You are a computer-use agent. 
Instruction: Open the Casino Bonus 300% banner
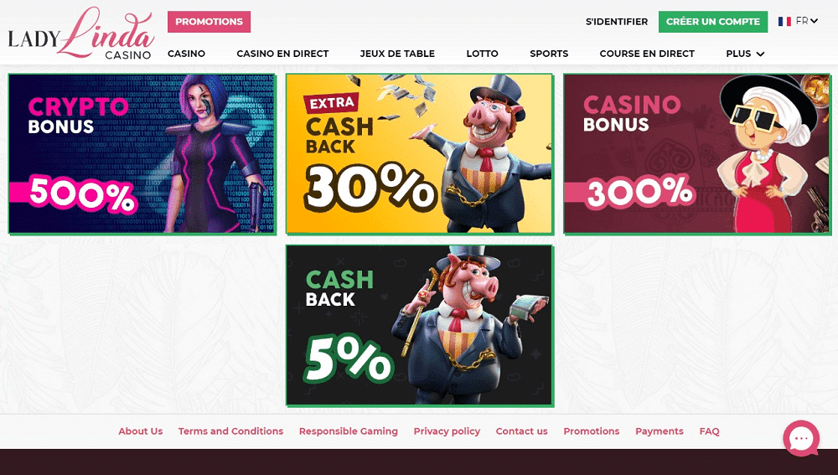pyautogui.click(x=697, y=154)
